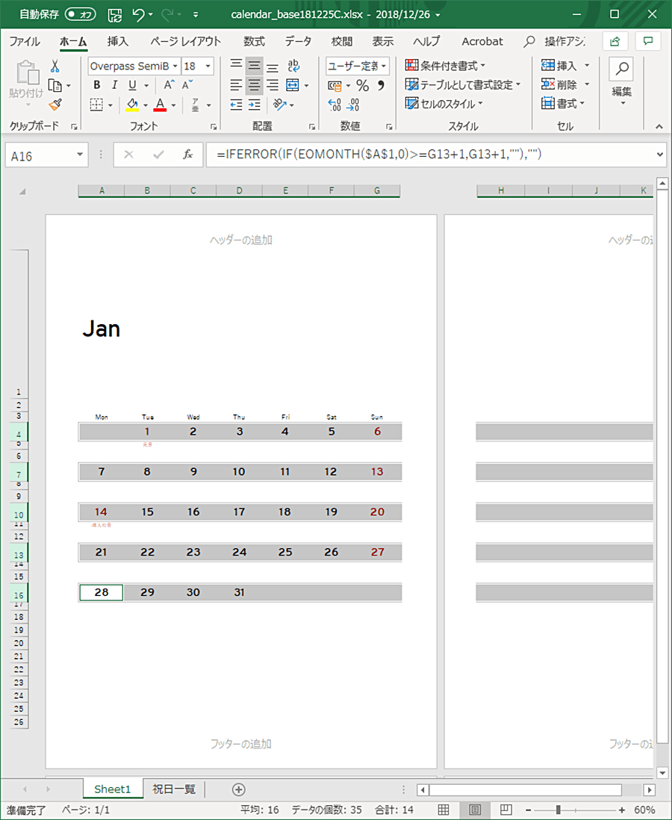Click the Decrease Decimal icon

353,105
